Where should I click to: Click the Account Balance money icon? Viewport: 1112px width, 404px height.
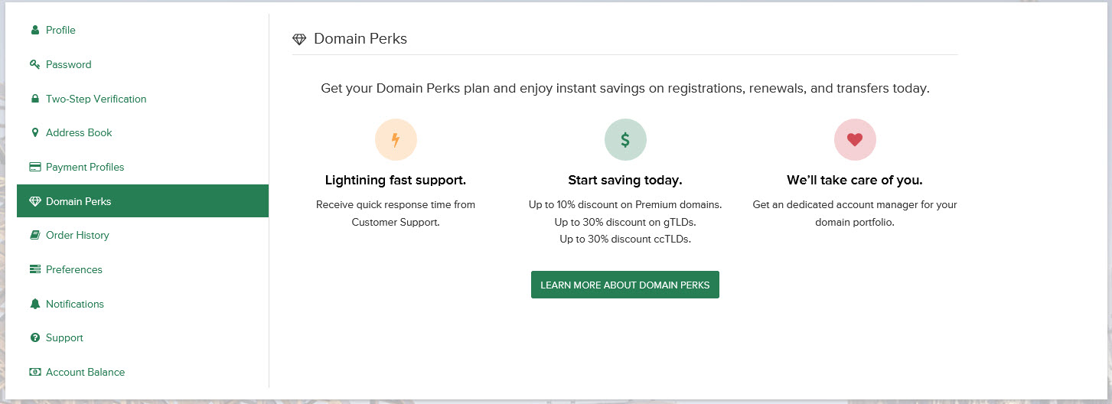click(34, 372)
